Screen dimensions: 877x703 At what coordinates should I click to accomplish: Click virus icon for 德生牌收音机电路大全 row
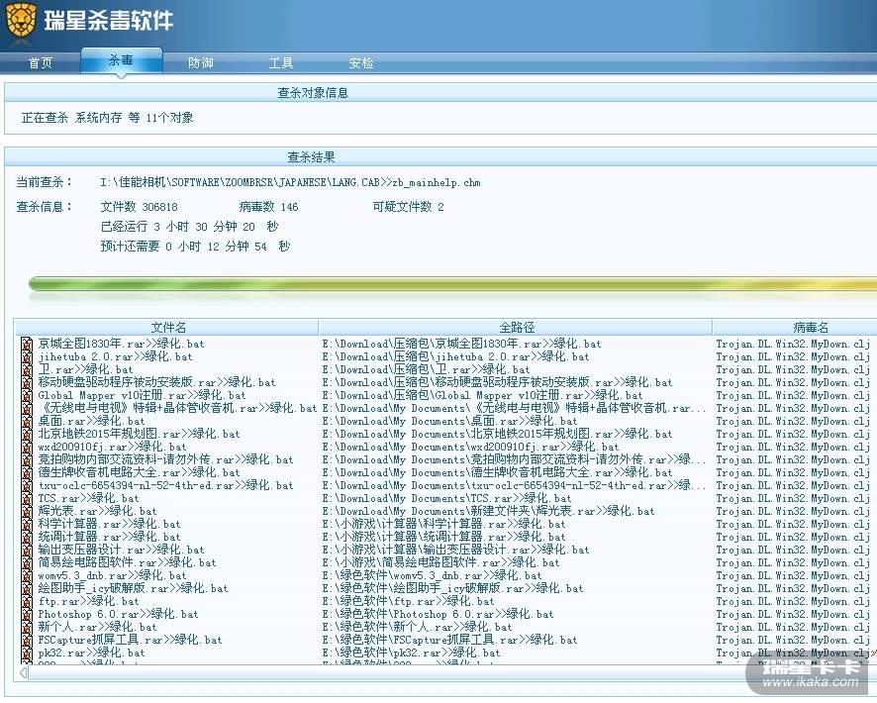[27, 472]
